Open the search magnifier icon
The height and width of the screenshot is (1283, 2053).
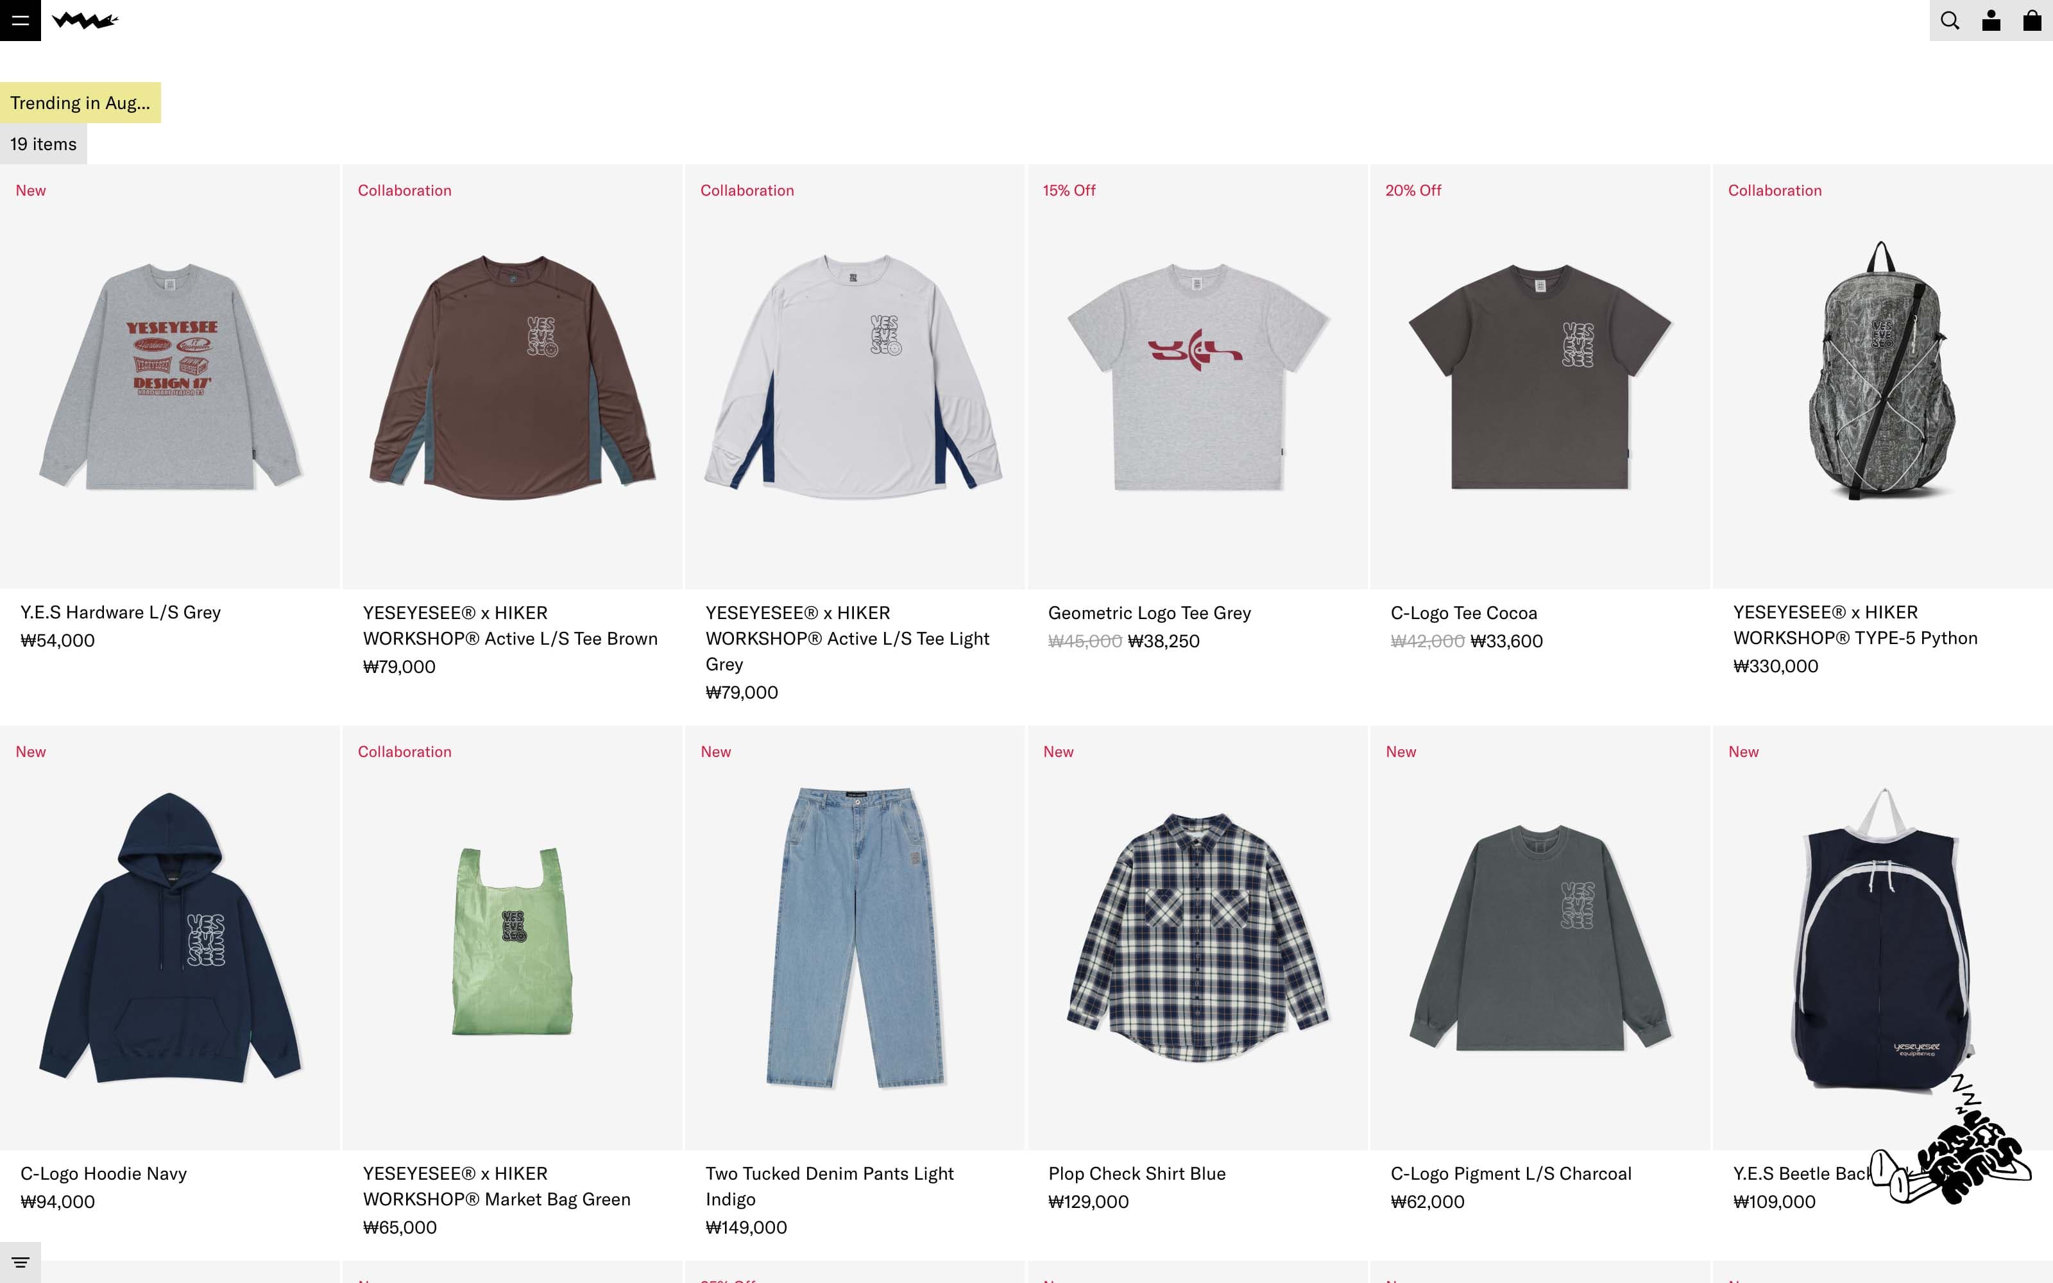tap(1950, 21)
